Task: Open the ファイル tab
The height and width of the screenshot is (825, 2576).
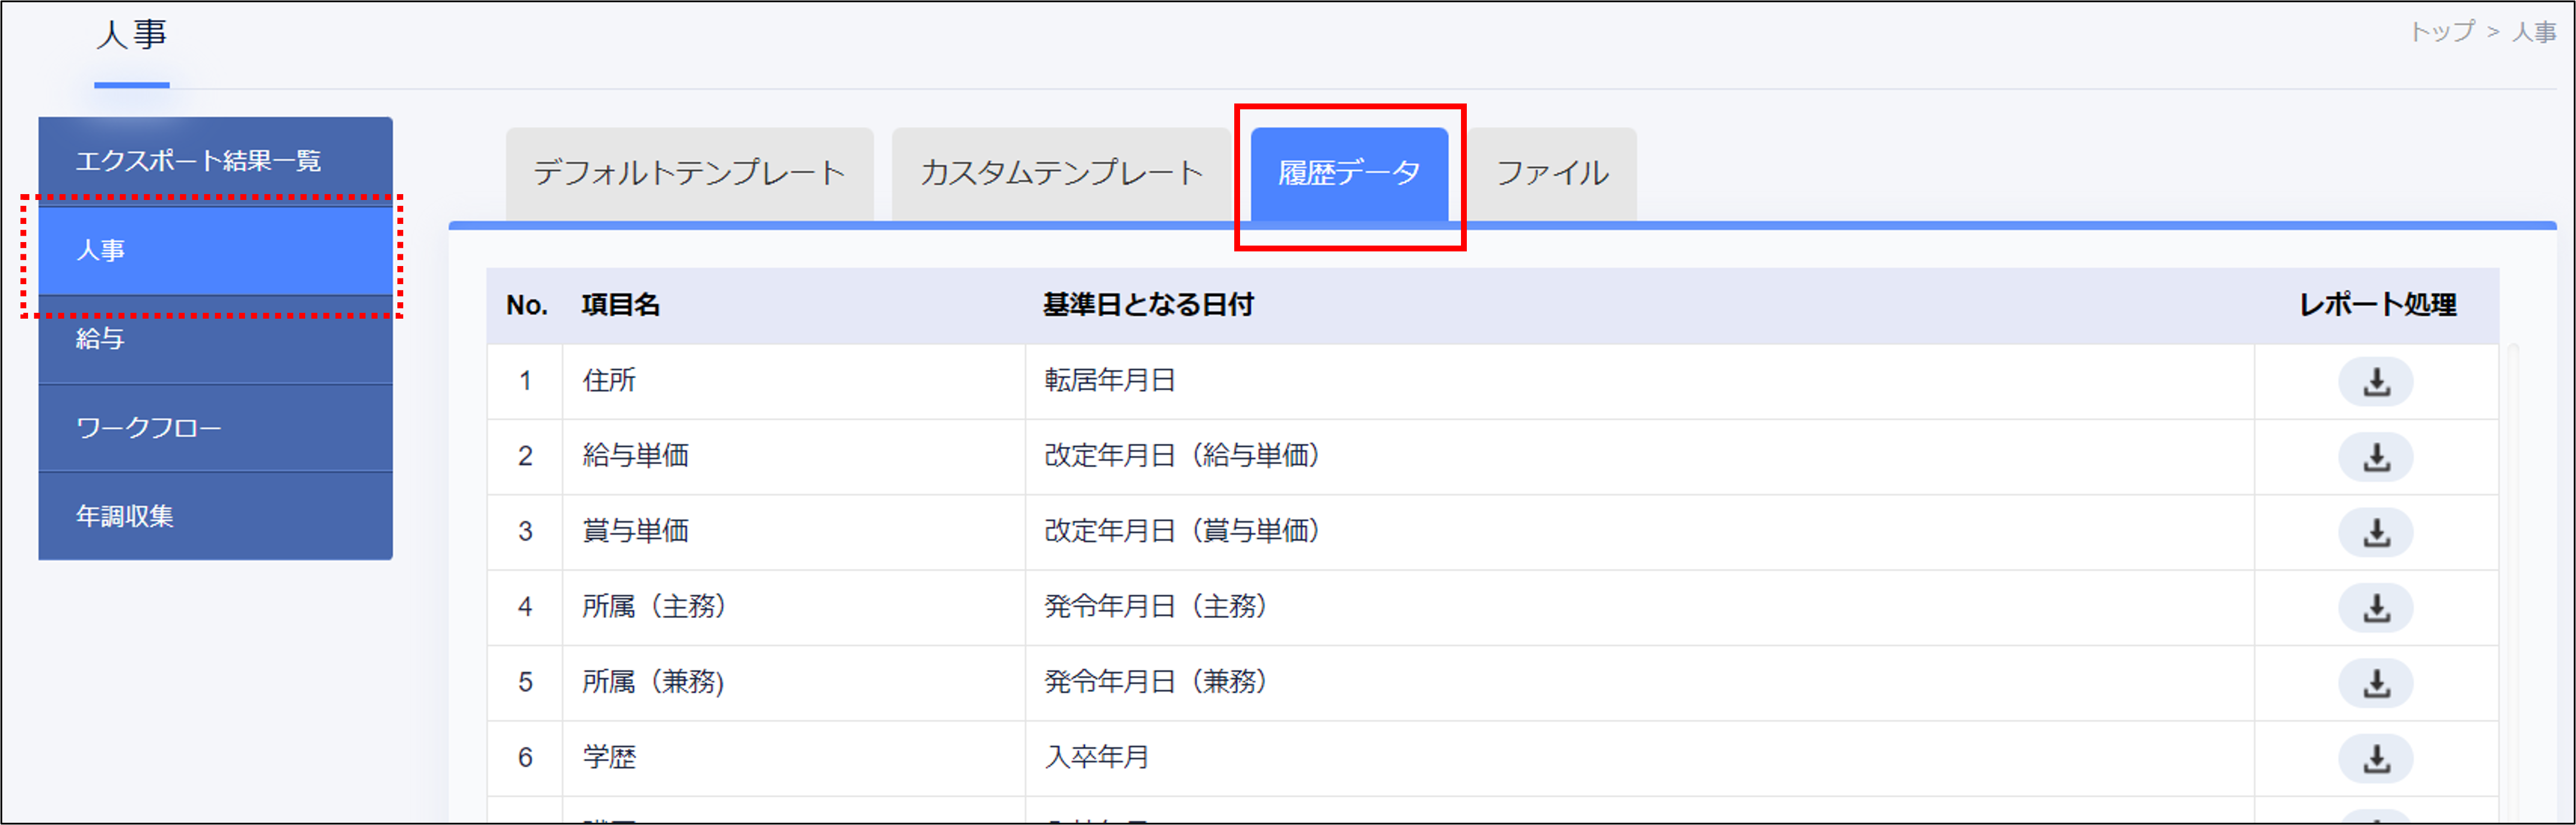Action: pyautogui.click(x=1551, y=173)
